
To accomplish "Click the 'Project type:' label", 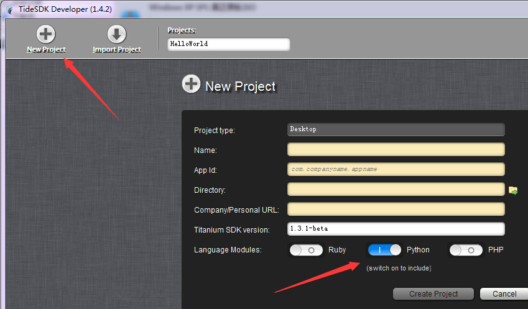I will 214,131.
